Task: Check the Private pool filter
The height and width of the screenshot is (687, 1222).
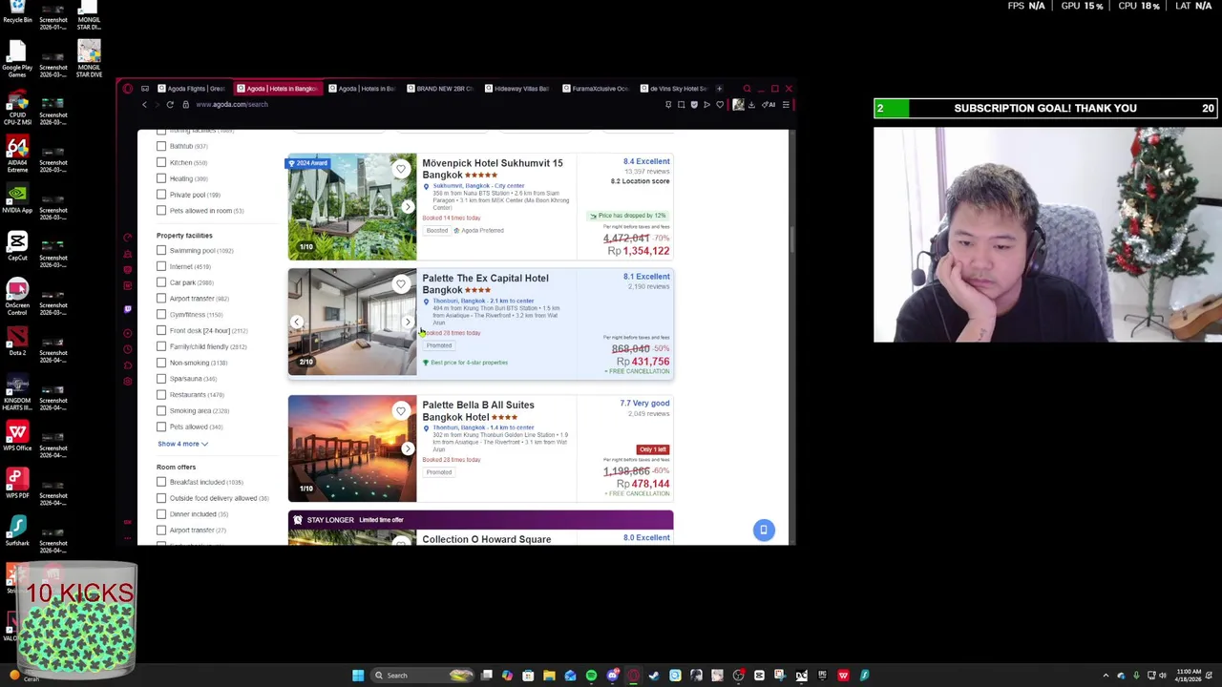Action: click(x=161, y=195)
